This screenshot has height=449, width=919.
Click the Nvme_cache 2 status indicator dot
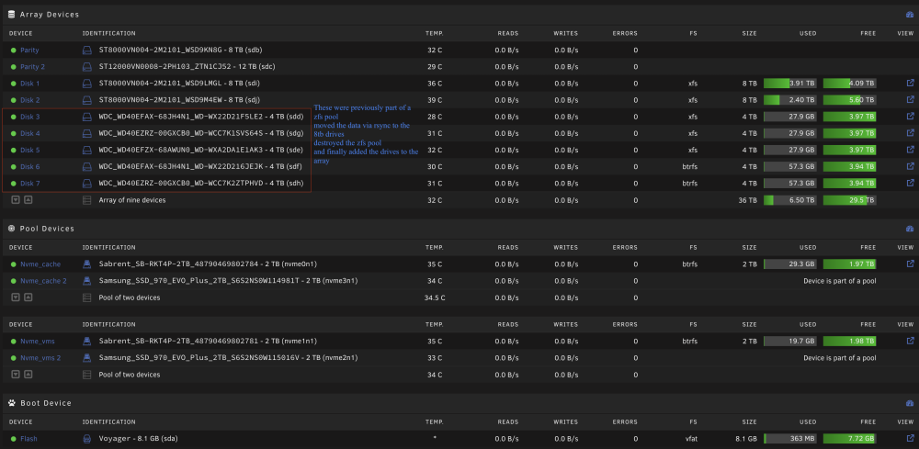tap(14, 281)
